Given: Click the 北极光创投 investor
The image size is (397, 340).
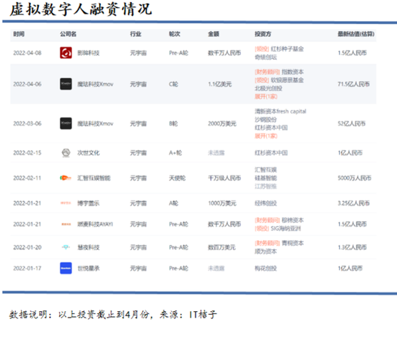Looking at the screenshot, I should [x=269, y=88].
